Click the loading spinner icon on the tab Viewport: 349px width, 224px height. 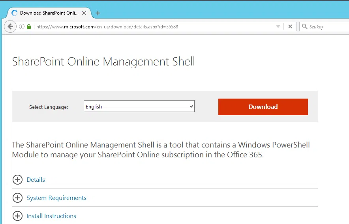click(15, 13)
